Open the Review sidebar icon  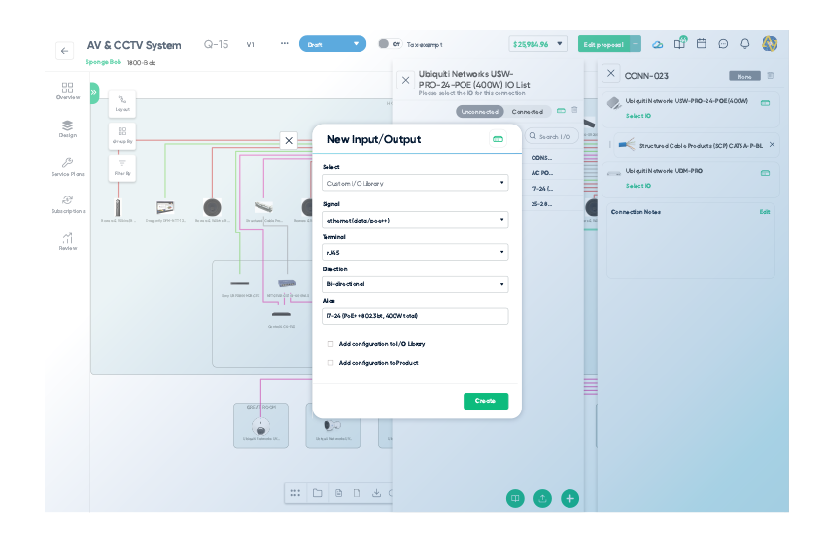point(67,240)
